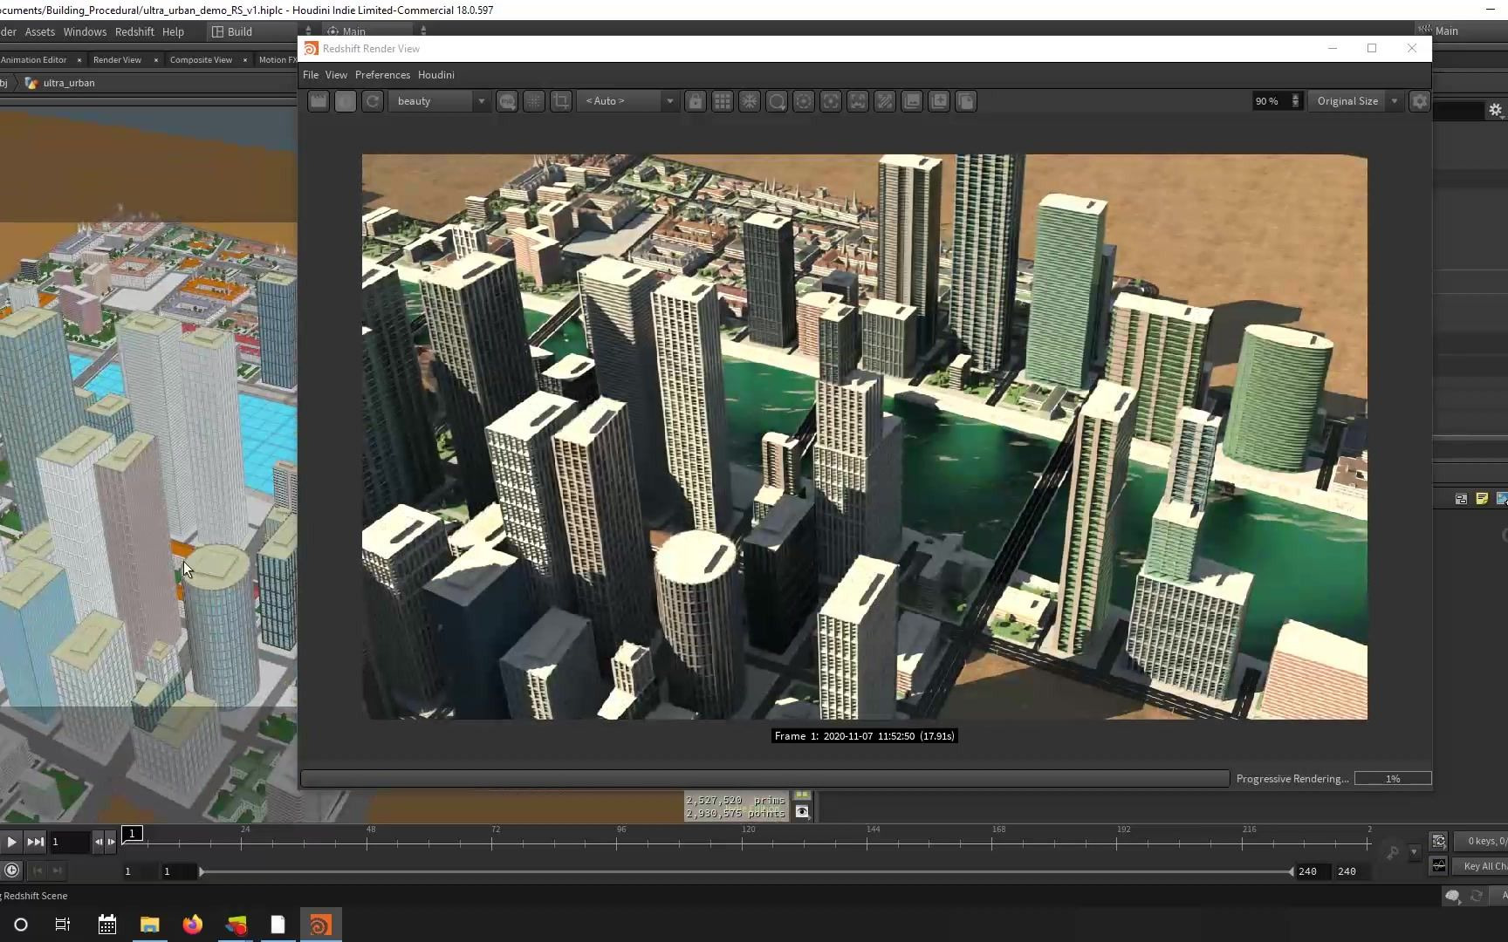Open File Explorer from the taskbar
Image resolution: width=1508 pixels, height=942 pixels.
149,925
